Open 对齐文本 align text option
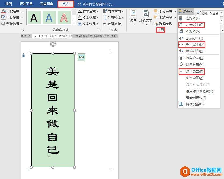Image resolution: width=224 pixels, height=179 pixels. click(113, 17)
